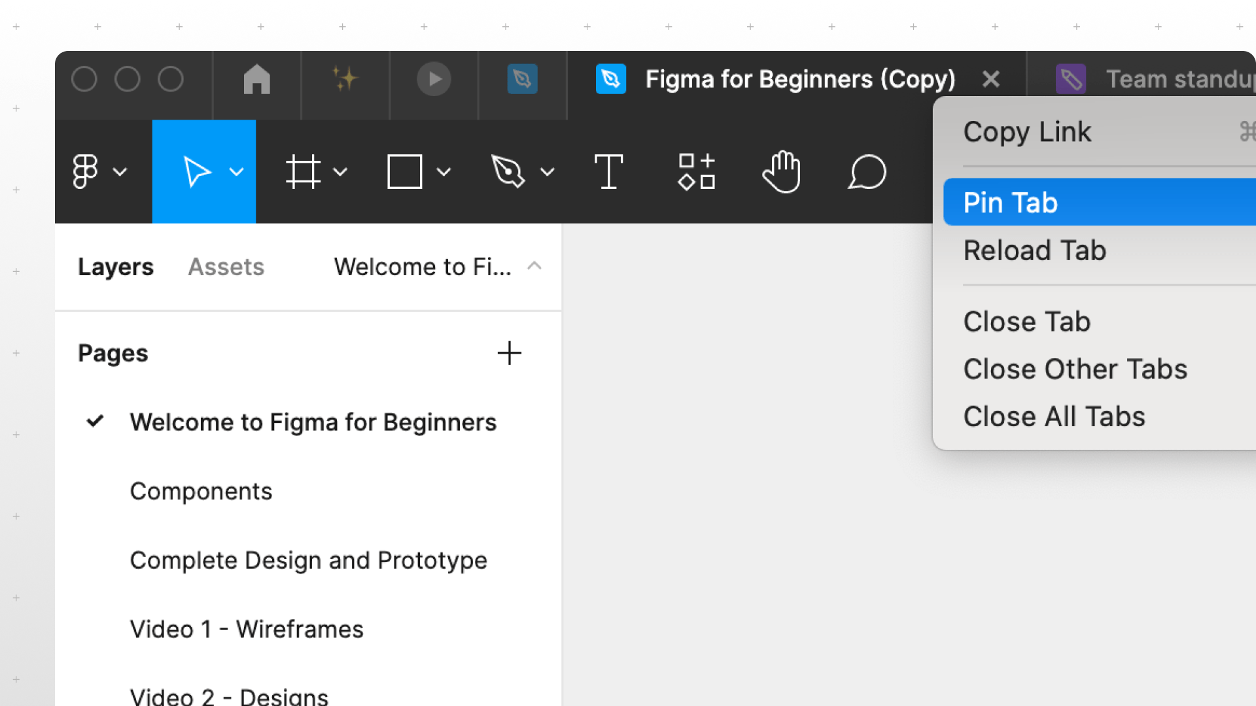Select the Comment tool
This screenshot has width=1256, height=706.
(867, 171)
